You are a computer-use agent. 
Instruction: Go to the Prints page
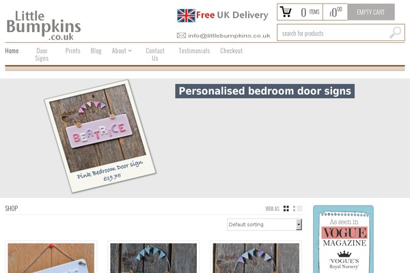pos(72,51)
